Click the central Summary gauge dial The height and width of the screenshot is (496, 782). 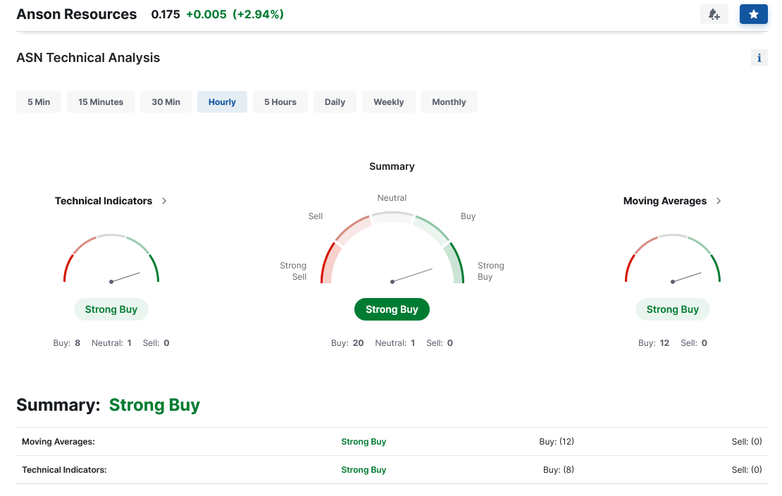[x=392, y=248]
